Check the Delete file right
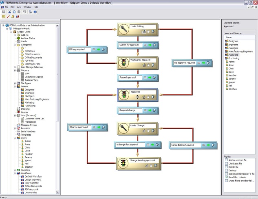This screenshot has width=258, height=199. 226,167
